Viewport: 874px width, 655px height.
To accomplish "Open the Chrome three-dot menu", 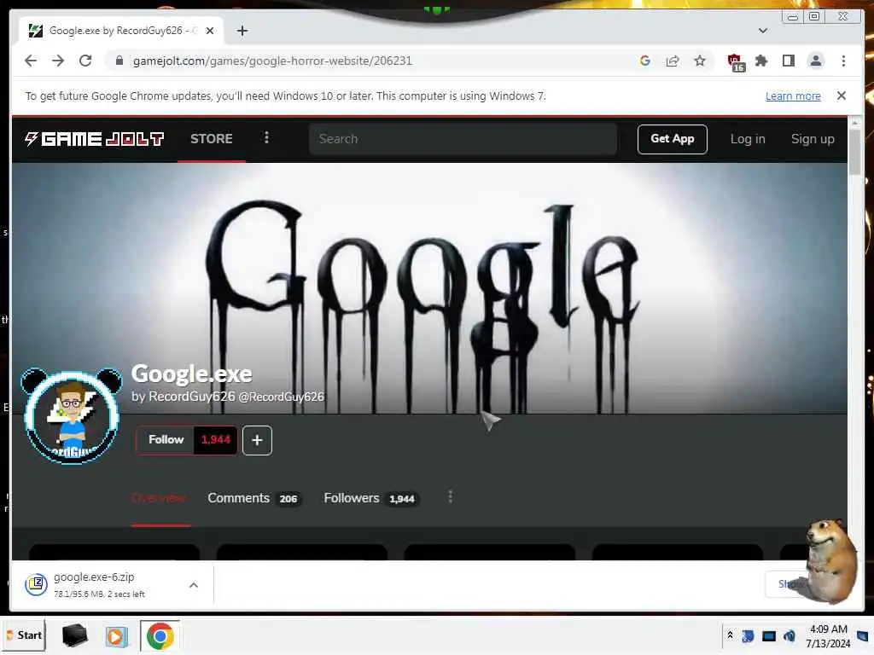I will [x=843, y=61].
